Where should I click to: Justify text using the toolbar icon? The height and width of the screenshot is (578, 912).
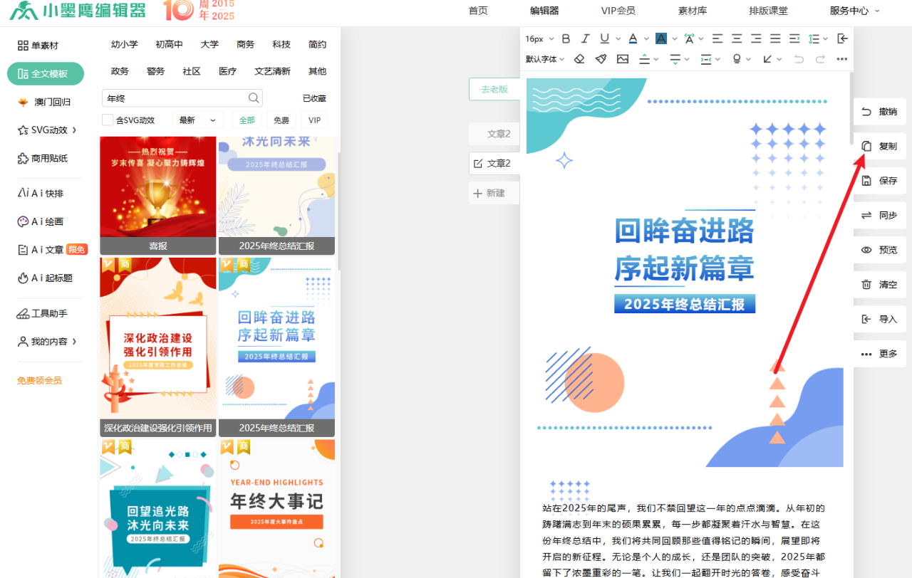click(x=775, y=38)
